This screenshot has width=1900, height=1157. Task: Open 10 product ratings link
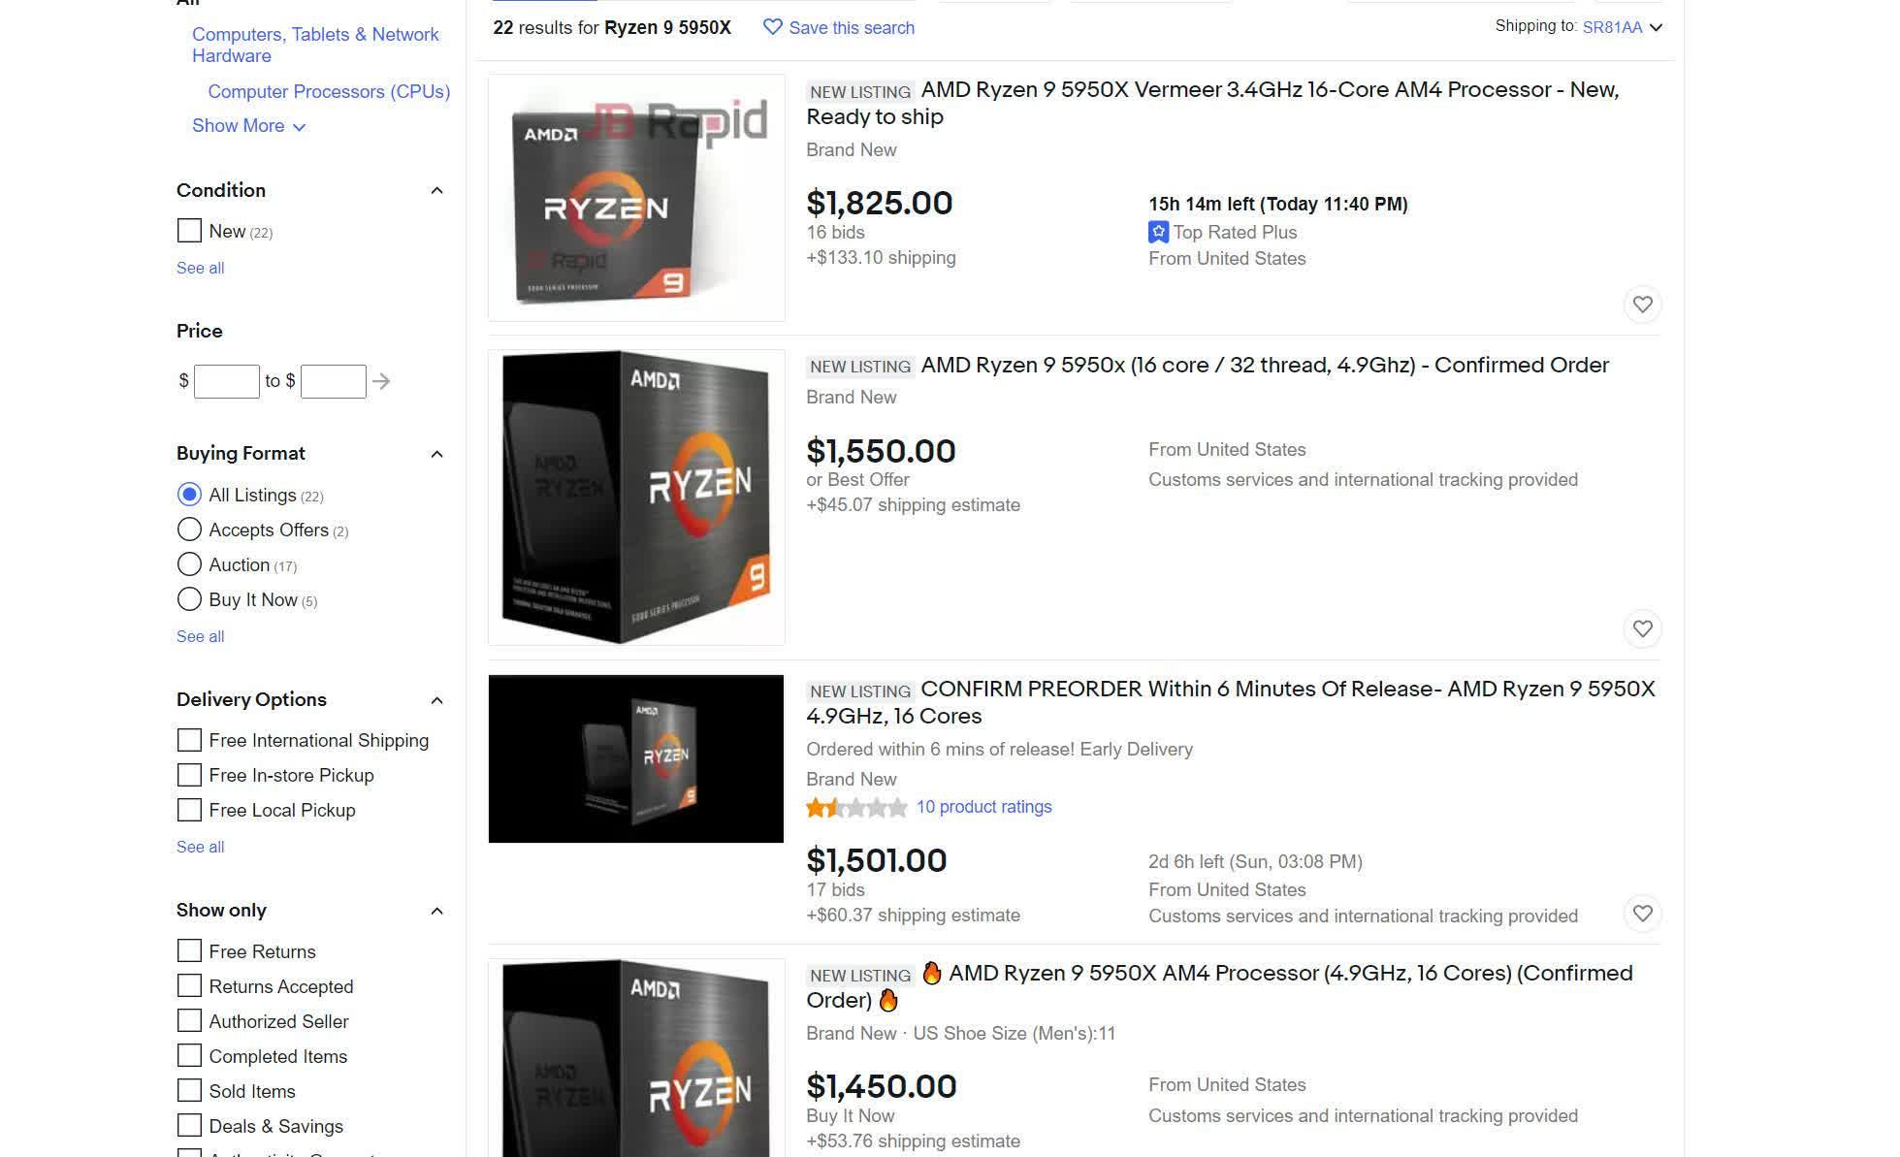tap(983, 807)
